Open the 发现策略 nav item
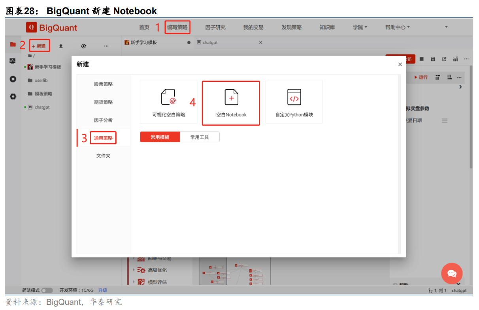The width and height of the screenshot is (479, 310). 292,27
